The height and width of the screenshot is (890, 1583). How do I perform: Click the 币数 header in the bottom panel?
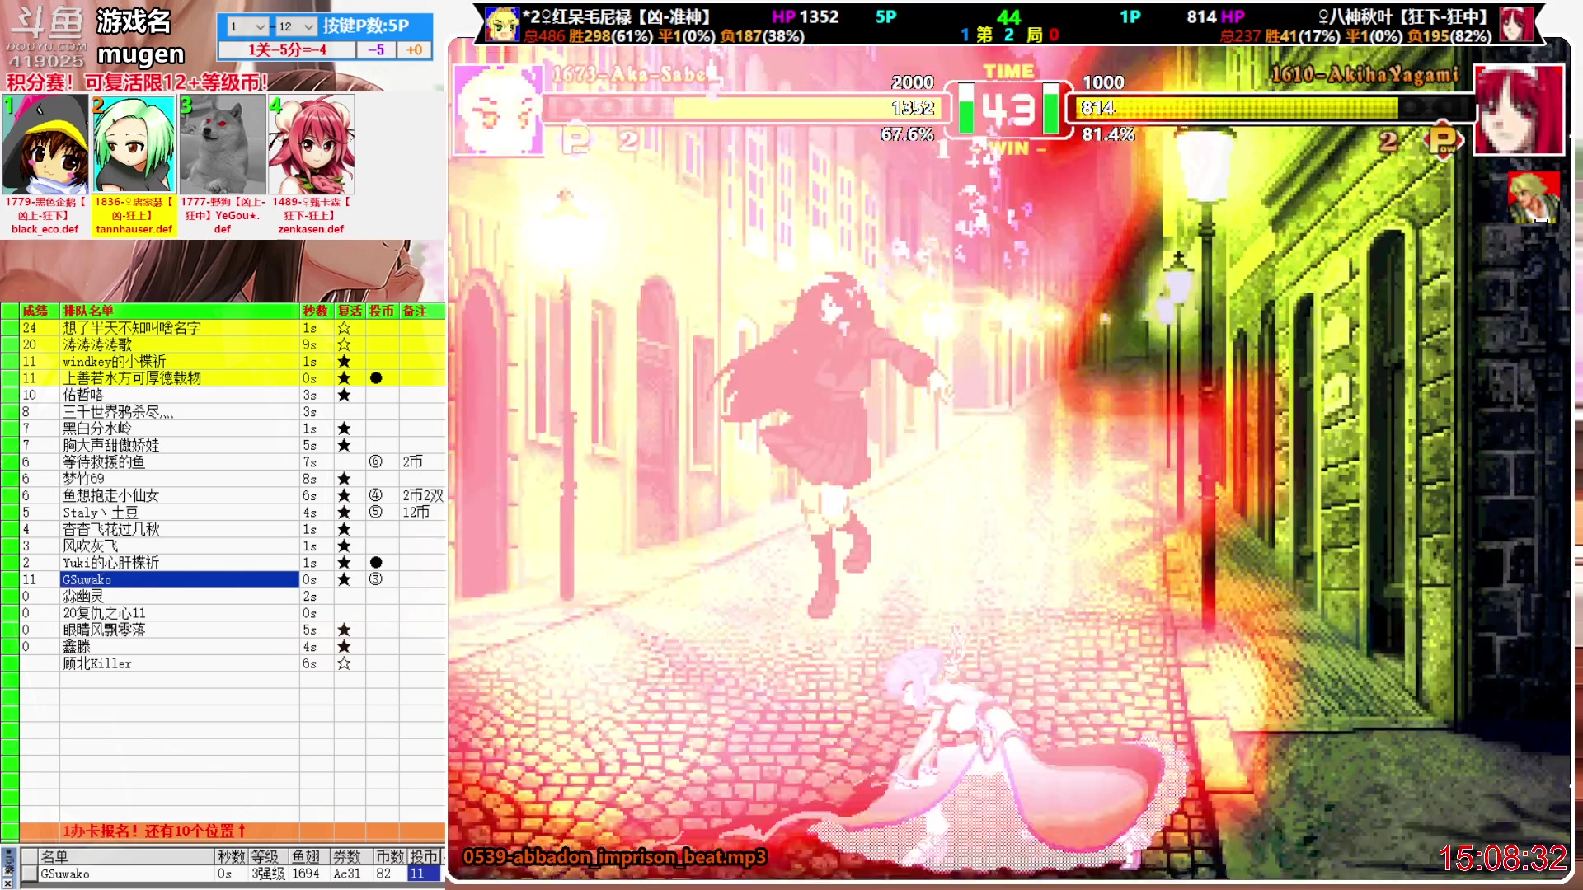pyautogui.click(x=390, y=857)
